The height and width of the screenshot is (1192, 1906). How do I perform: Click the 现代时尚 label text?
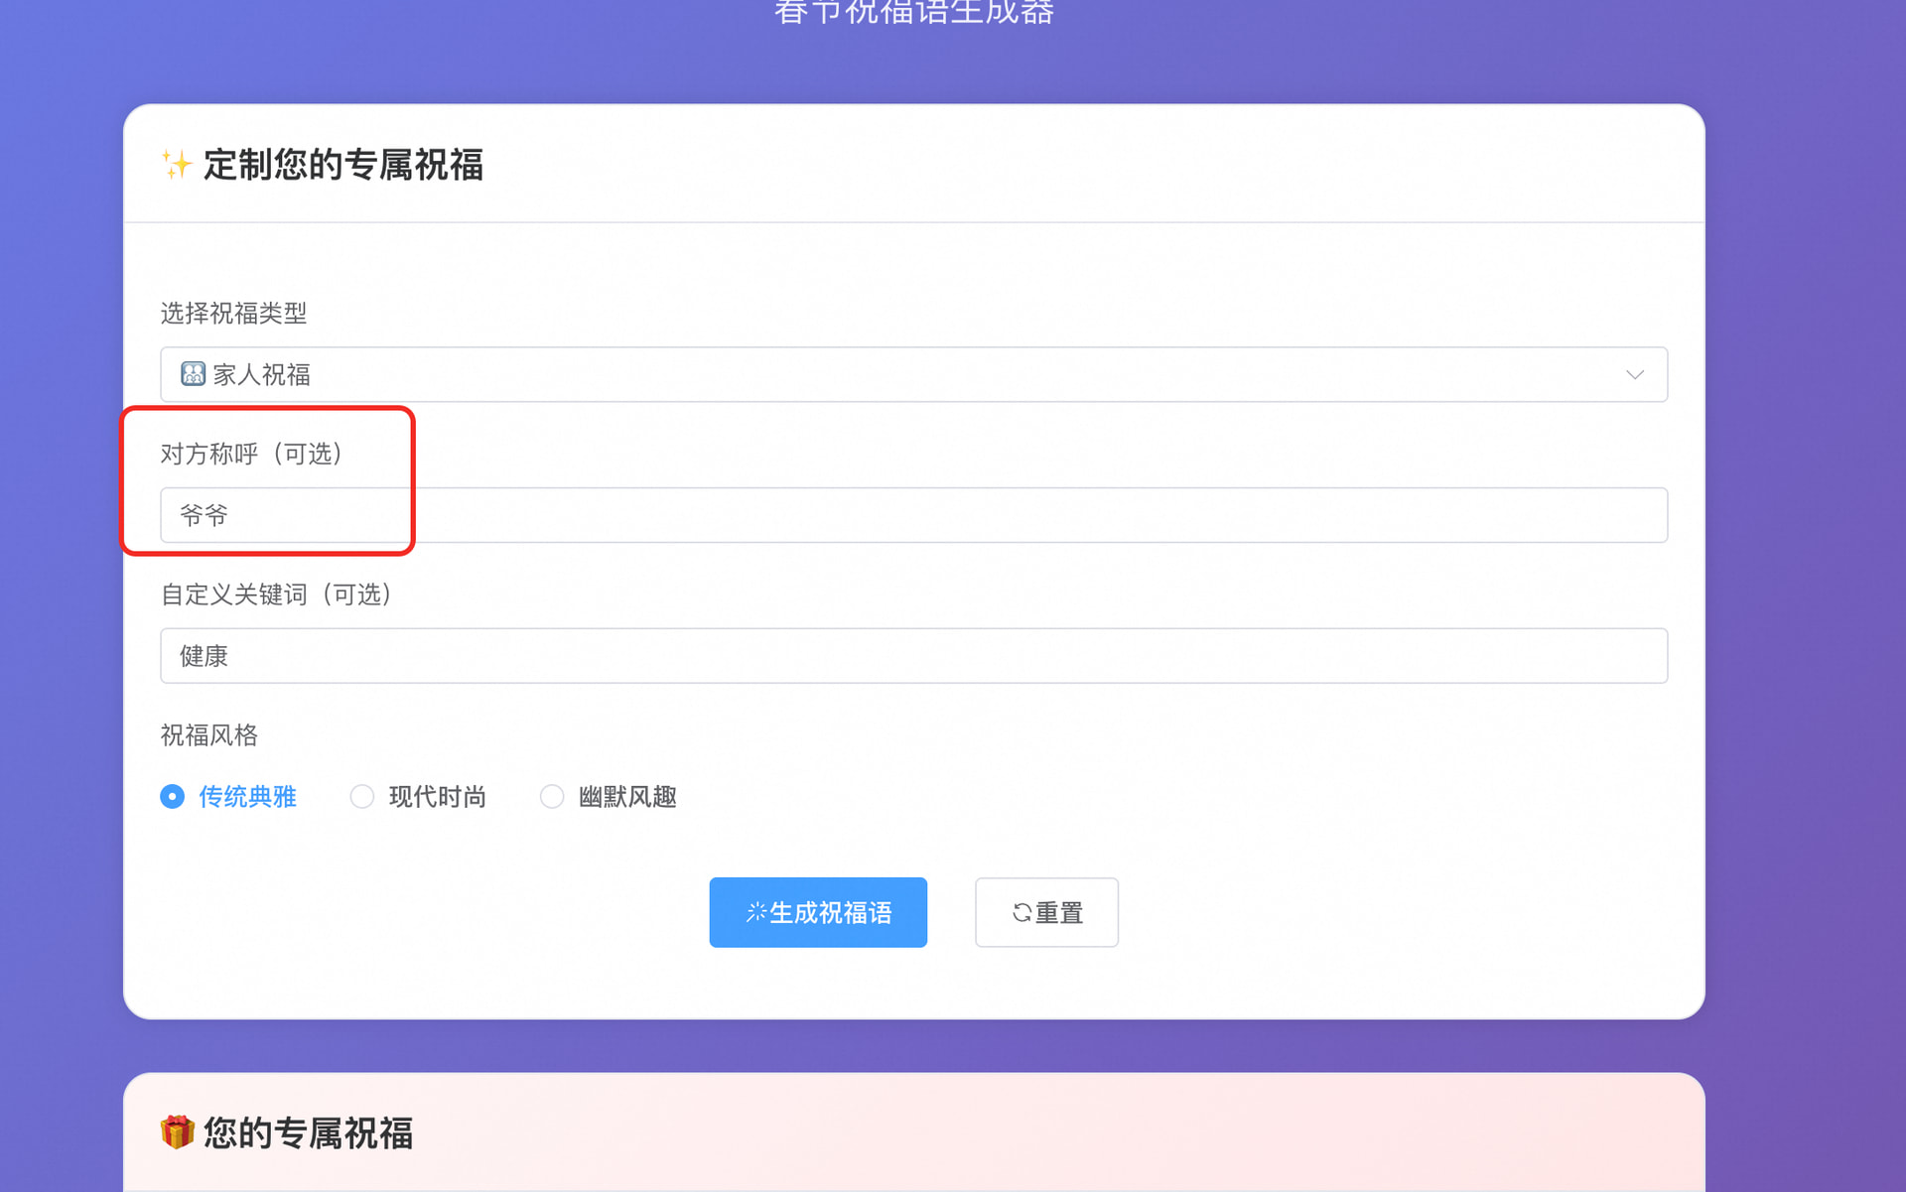tap(438, 797)
